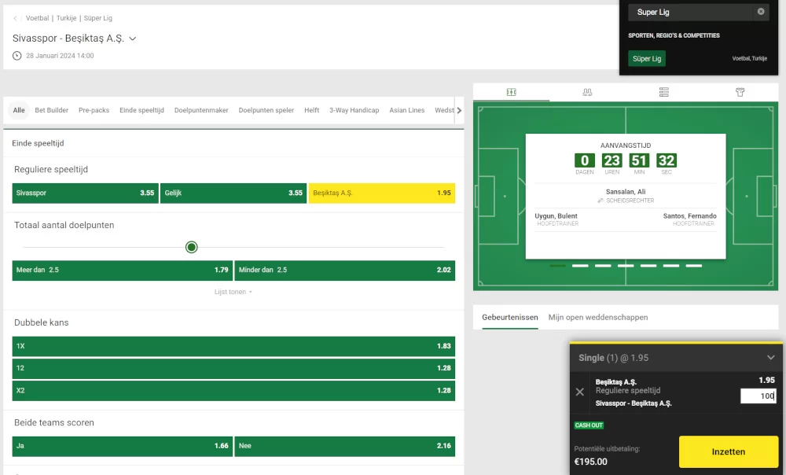Select the Süper Lig search result

click(647, 59)
